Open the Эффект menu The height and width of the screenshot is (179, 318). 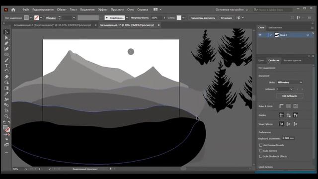tap(103, 9)
